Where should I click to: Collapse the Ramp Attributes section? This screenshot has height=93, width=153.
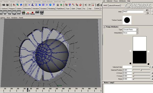pos(104,27)
